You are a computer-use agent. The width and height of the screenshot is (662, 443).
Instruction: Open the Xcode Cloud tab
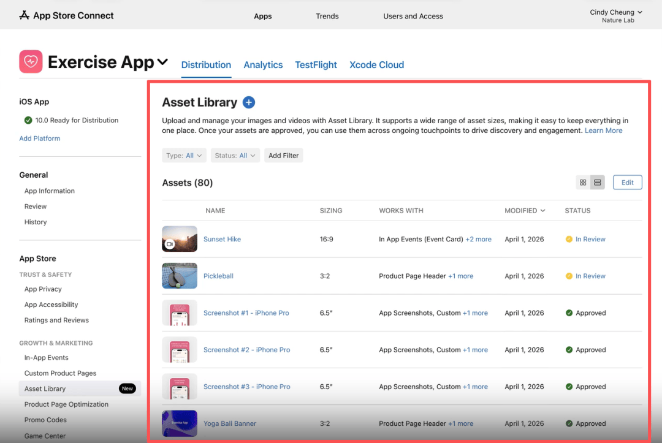tap(376, 65)
